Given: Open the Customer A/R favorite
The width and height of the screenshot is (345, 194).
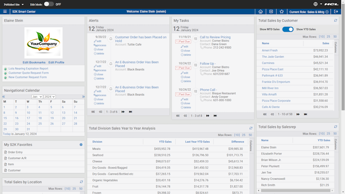Looking at the screenshot, I should pyautogui.click(x=17, y=158).
